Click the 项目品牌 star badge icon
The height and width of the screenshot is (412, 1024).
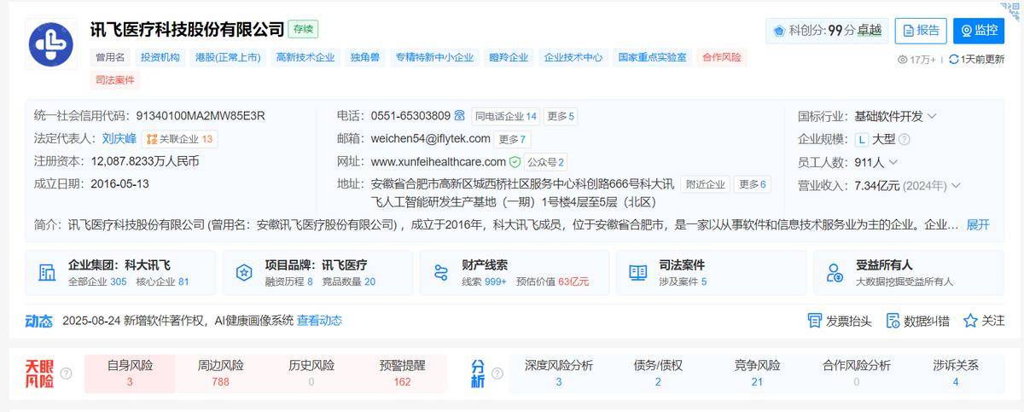coord(244,273)
